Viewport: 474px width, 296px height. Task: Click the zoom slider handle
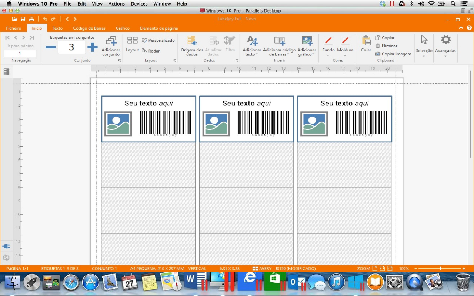click(441, 269)
